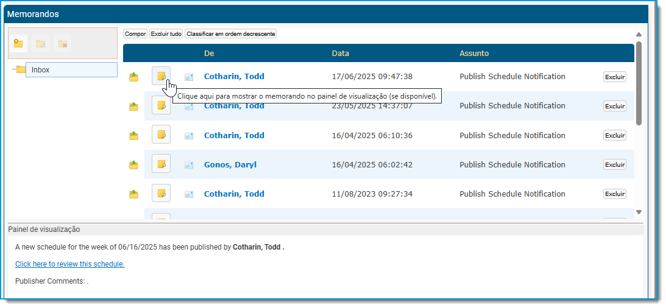Preview the Gonos, Daryl memo

[x=161, y=164]
